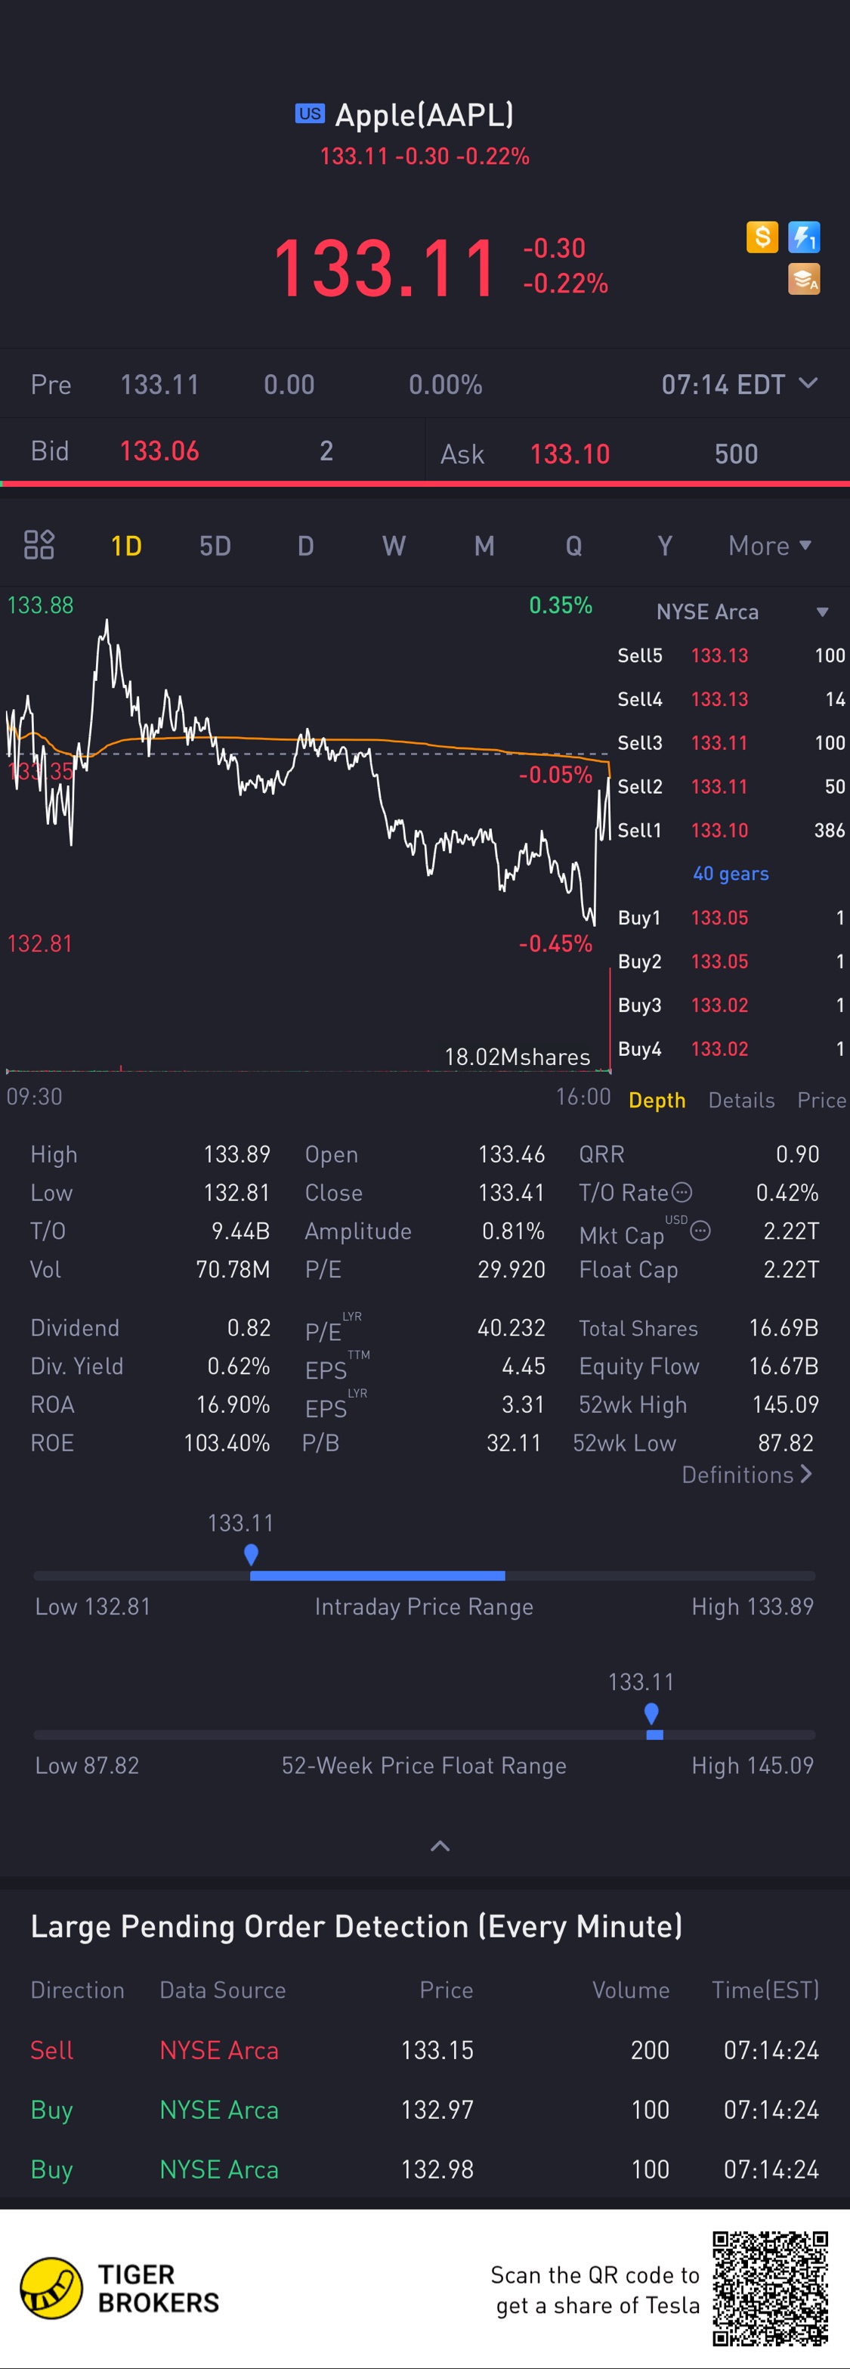Collapse the stats panel with up chevron
This screenshot has width=850, height=2369.
point(440,1846)
